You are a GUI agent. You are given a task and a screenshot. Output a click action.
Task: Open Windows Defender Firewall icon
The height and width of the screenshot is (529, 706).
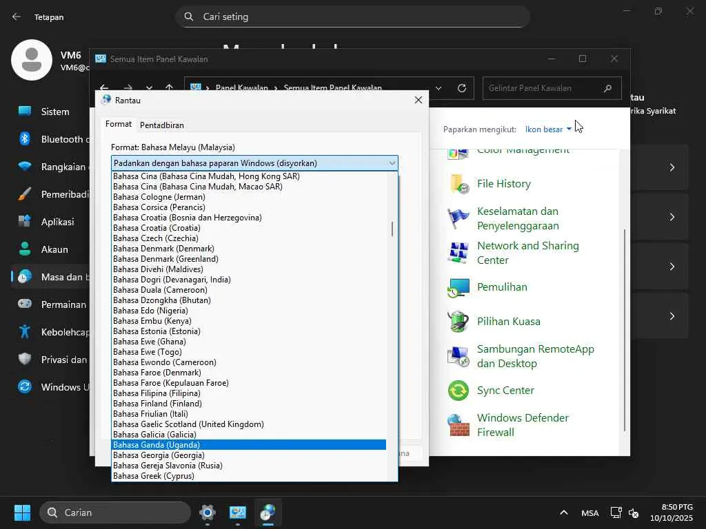(458, 425)
